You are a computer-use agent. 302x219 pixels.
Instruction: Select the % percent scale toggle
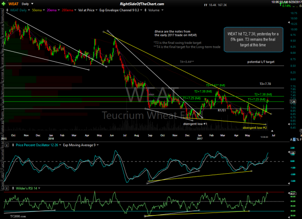coord(298,139)
